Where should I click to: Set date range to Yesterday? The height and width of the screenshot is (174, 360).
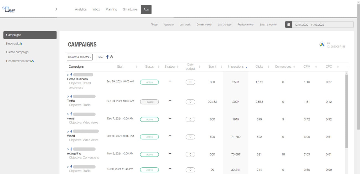point(169,25)
